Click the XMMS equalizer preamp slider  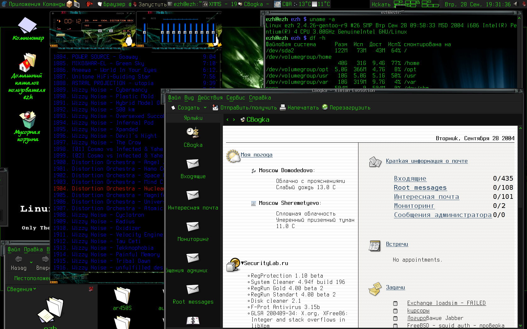[144, 32]
